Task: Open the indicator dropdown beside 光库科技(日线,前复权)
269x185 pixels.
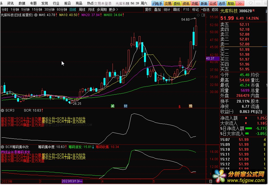Action: tap(36, 15)
